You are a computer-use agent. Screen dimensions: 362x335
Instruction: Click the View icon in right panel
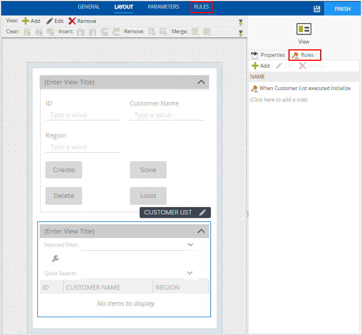[x=304, y=29]
